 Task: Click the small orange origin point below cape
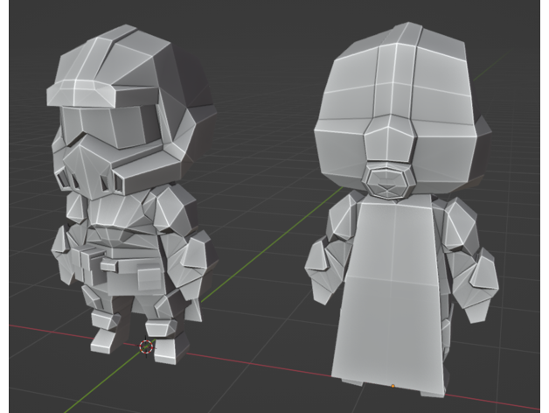click(393, 385)
